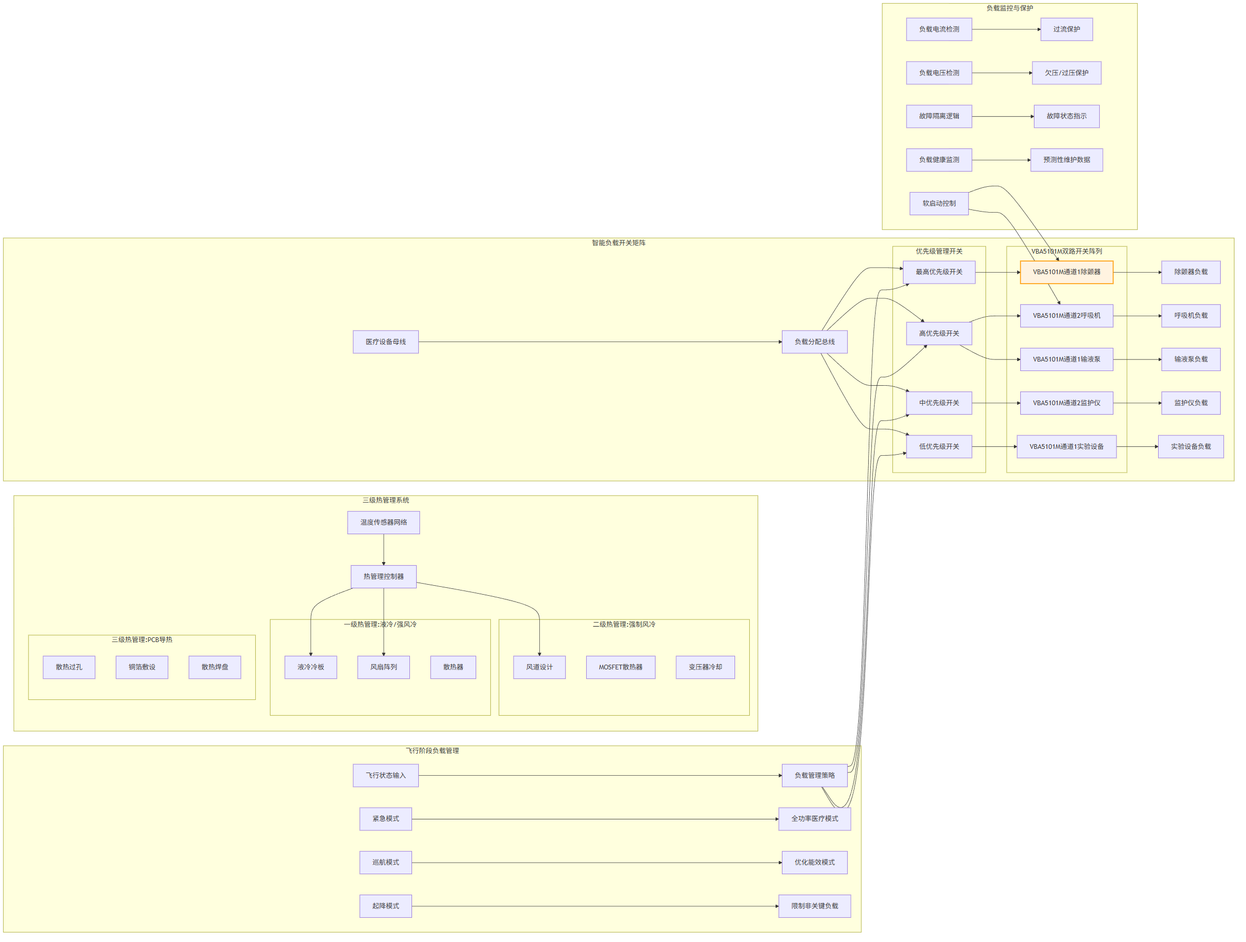Select the MOSFET散热器 node

click(621, 667)
